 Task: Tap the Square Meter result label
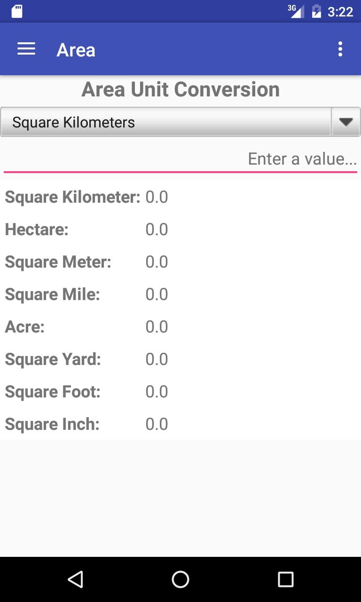[x=58, y=262]
